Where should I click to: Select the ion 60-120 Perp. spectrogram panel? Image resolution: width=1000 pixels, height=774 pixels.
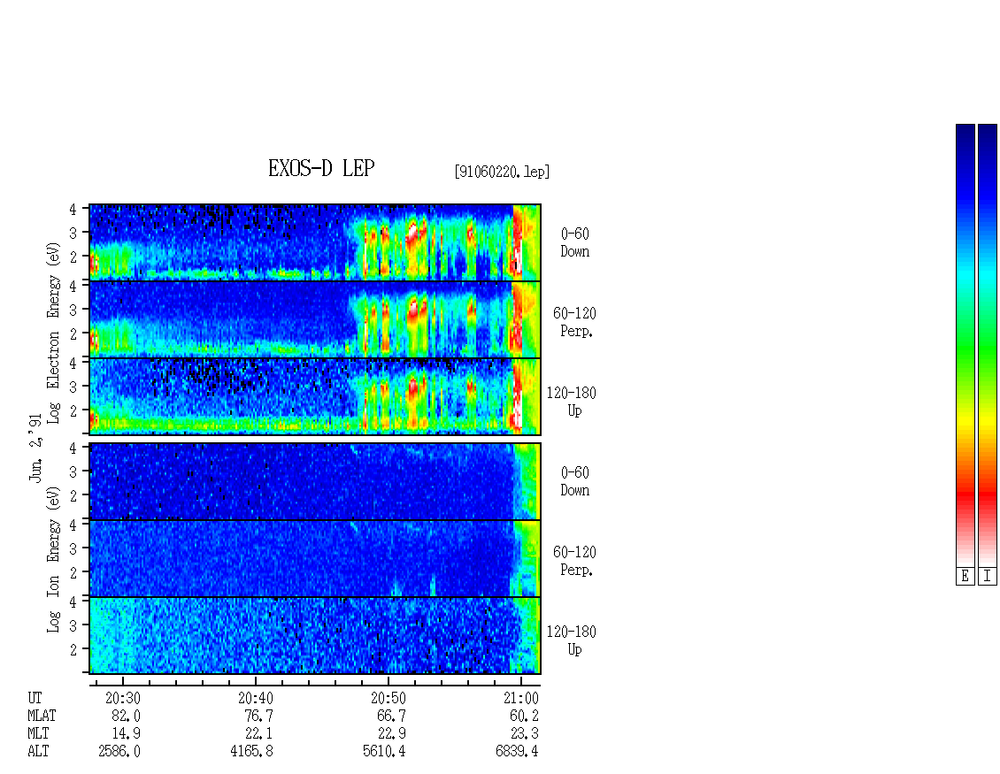click(x=315, y=558)
